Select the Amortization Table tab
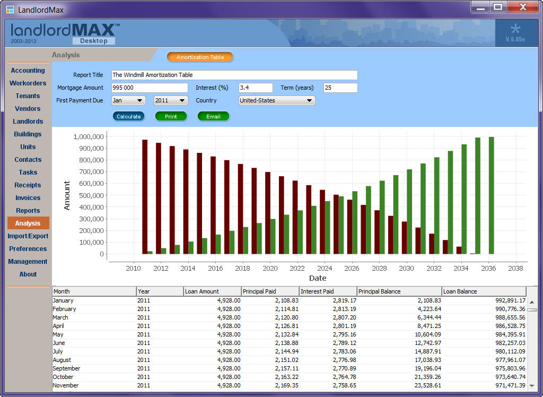The height and width of the screenshot is (397, 543). 200,57
